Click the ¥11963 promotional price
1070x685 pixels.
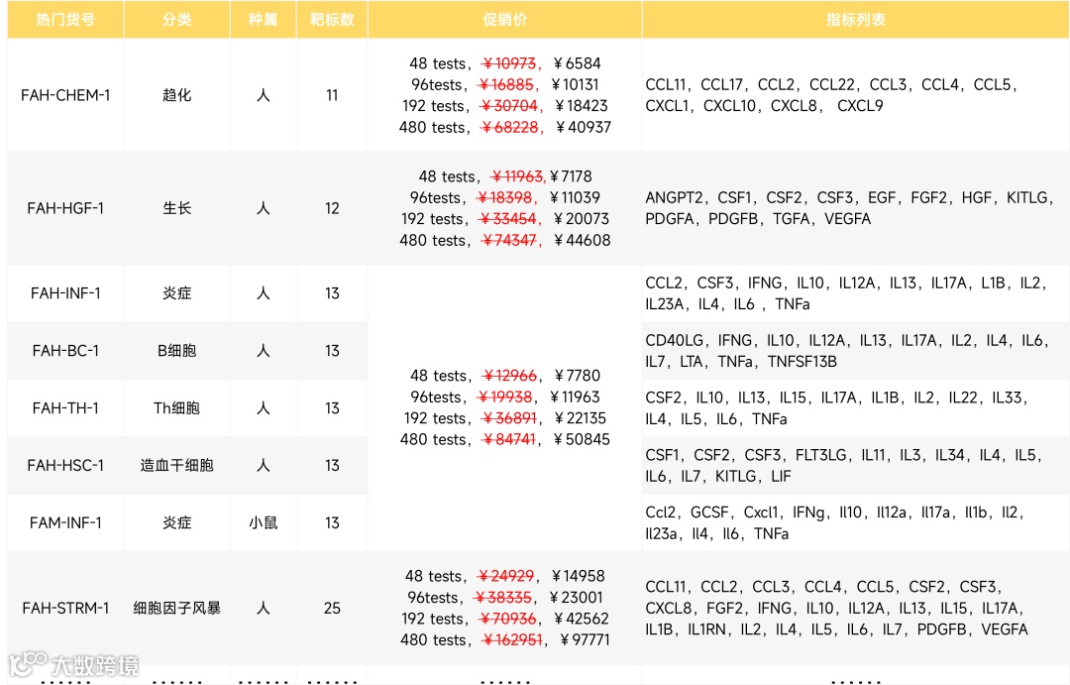point(575,397)
